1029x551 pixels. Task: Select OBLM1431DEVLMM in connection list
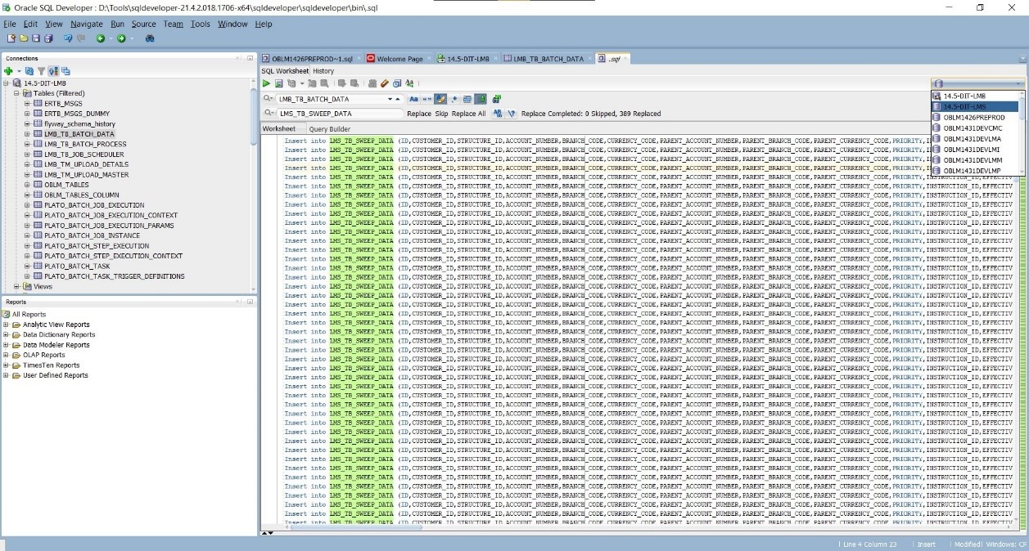click(975, 159)
